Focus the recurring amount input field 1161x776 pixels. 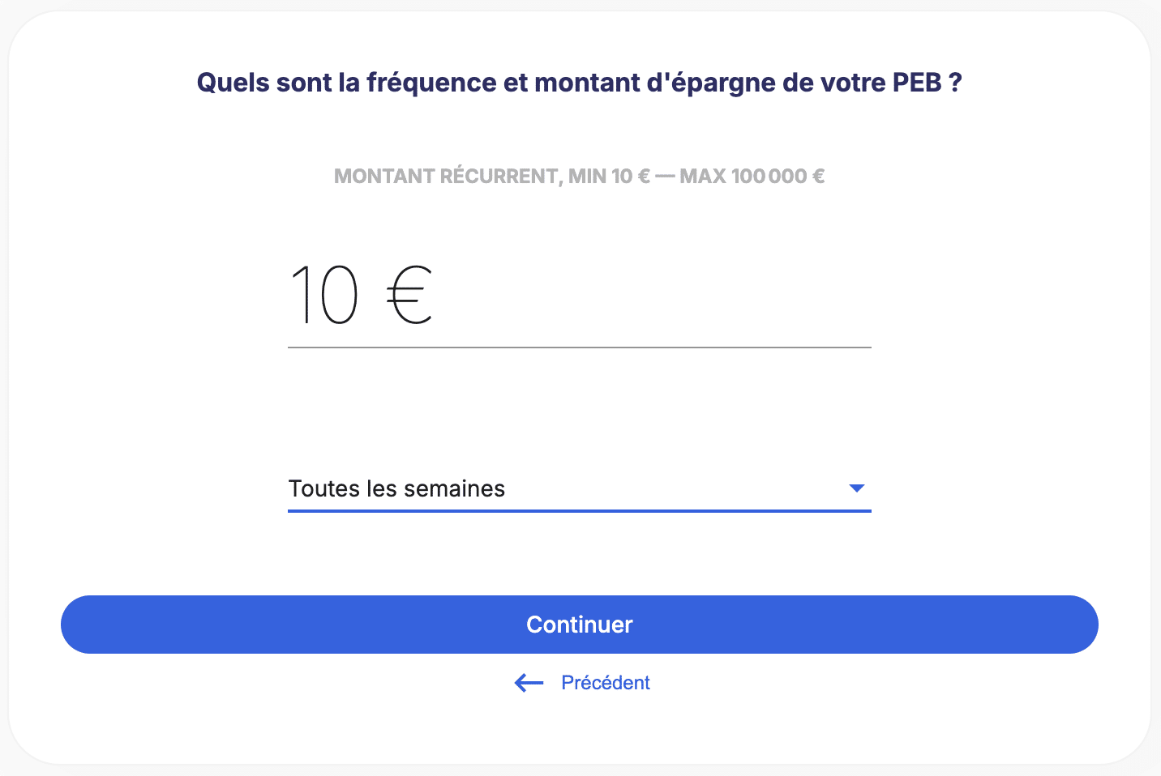[x=579, y=296]
